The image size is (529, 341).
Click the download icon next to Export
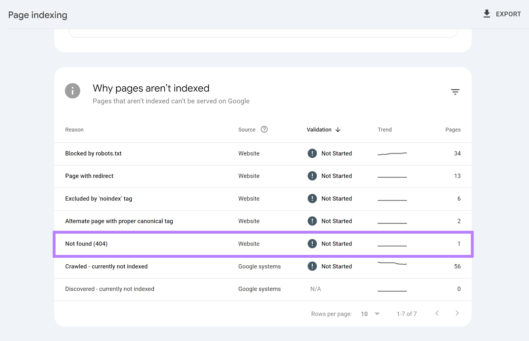pyautogui.click(x=486, y=14)
